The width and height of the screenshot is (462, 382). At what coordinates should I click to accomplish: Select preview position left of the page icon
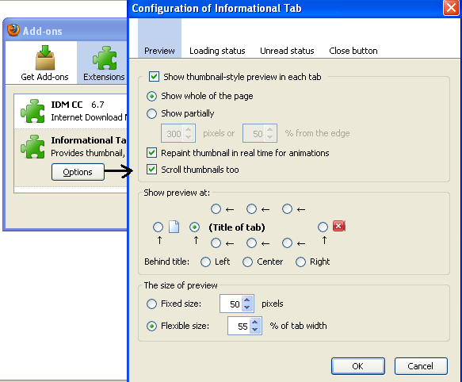pos(158,227)
